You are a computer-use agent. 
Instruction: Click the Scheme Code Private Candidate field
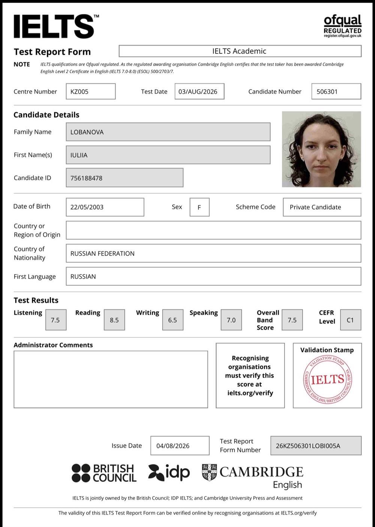point(322,207)
